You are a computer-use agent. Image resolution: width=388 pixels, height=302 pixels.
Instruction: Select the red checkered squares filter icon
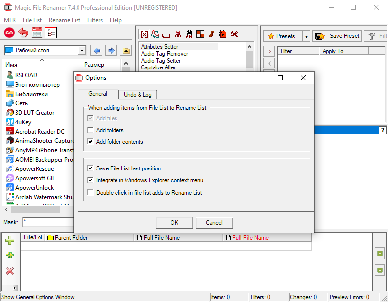point(200,34)
